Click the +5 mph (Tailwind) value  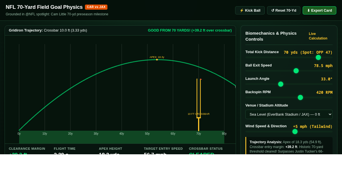[313, 126]
